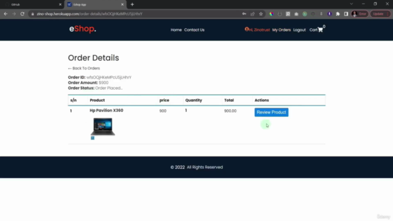Click the password key icon in address bar
This screenshot has width=393, height=221.
pyautogui.click(x=244, y=14)
